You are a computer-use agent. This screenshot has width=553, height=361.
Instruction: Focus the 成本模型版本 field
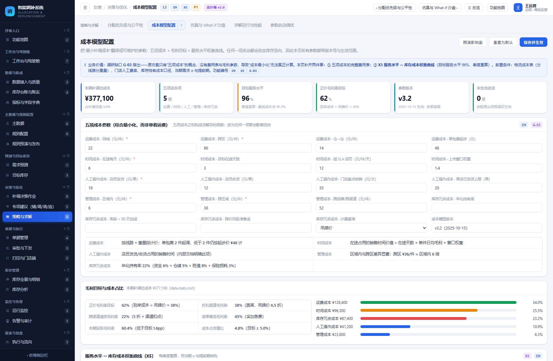click(x=487, y=228)
